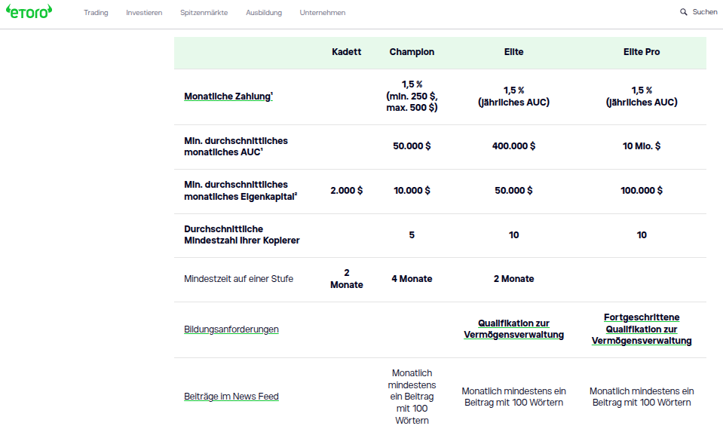Click Elite Pro's 1,5 % jährliches AUC cell
The height and width of the screenshot is (429, 723).
click(x=642, y=96)
